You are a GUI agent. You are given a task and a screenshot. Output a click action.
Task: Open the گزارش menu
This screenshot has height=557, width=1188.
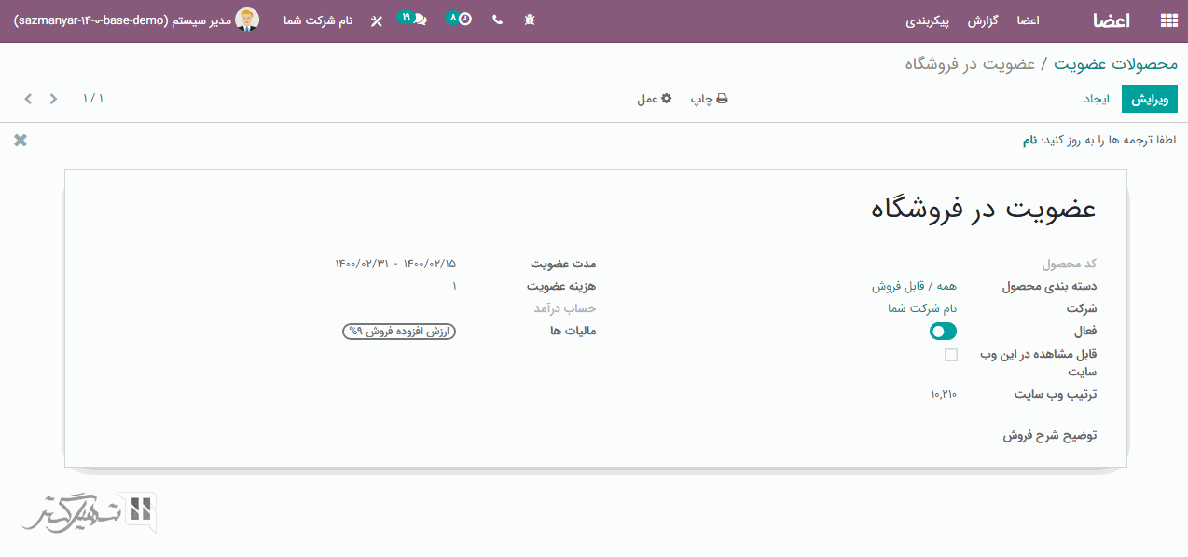tap(983, 20)
